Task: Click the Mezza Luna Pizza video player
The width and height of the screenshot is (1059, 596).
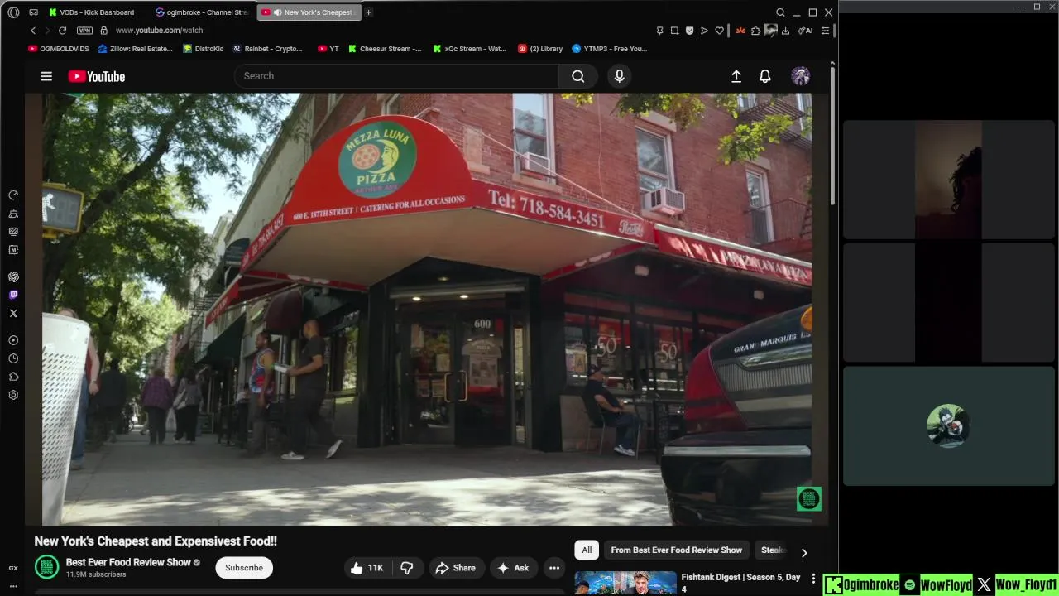Action: [x=426, y=309]
